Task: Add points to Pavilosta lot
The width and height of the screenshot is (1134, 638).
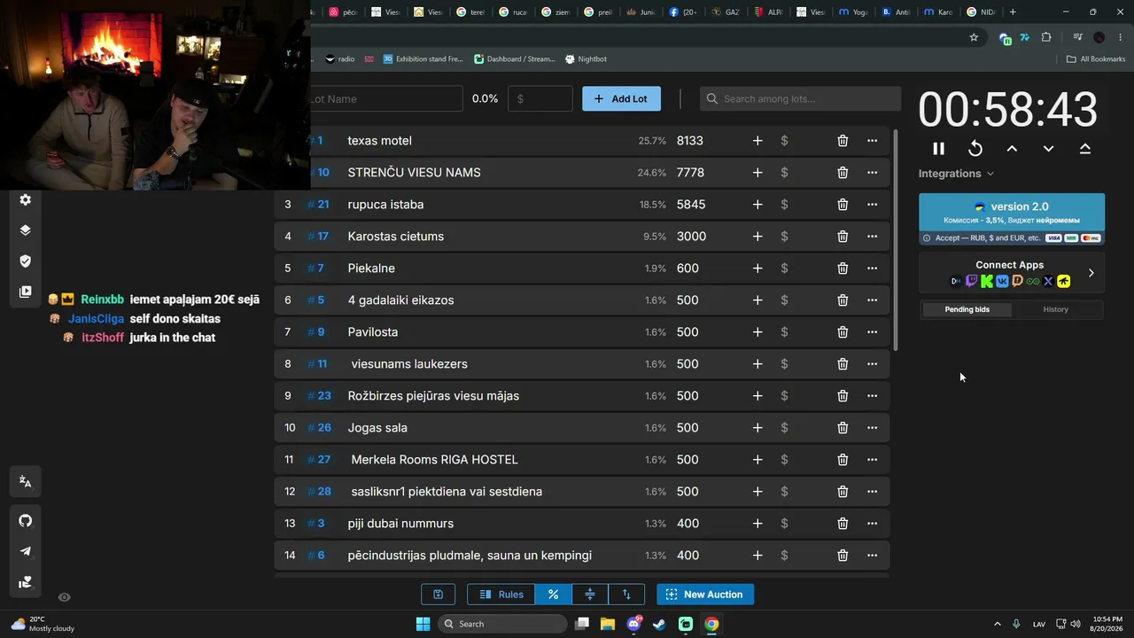Action: tap(757, 332)
